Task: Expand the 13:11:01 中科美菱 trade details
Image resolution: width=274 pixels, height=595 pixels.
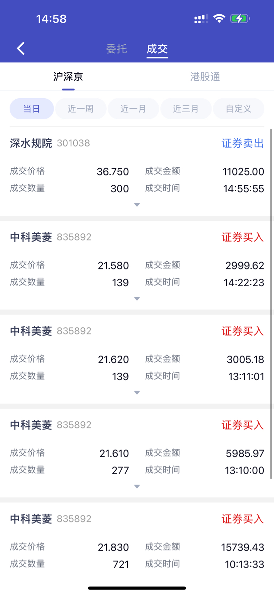Action: pyautogui.click(x=137, y=393)
